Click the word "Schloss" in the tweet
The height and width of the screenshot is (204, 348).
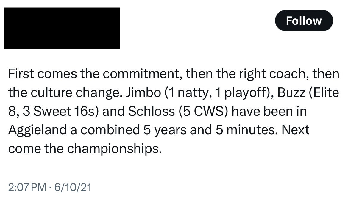click(152, 111)
